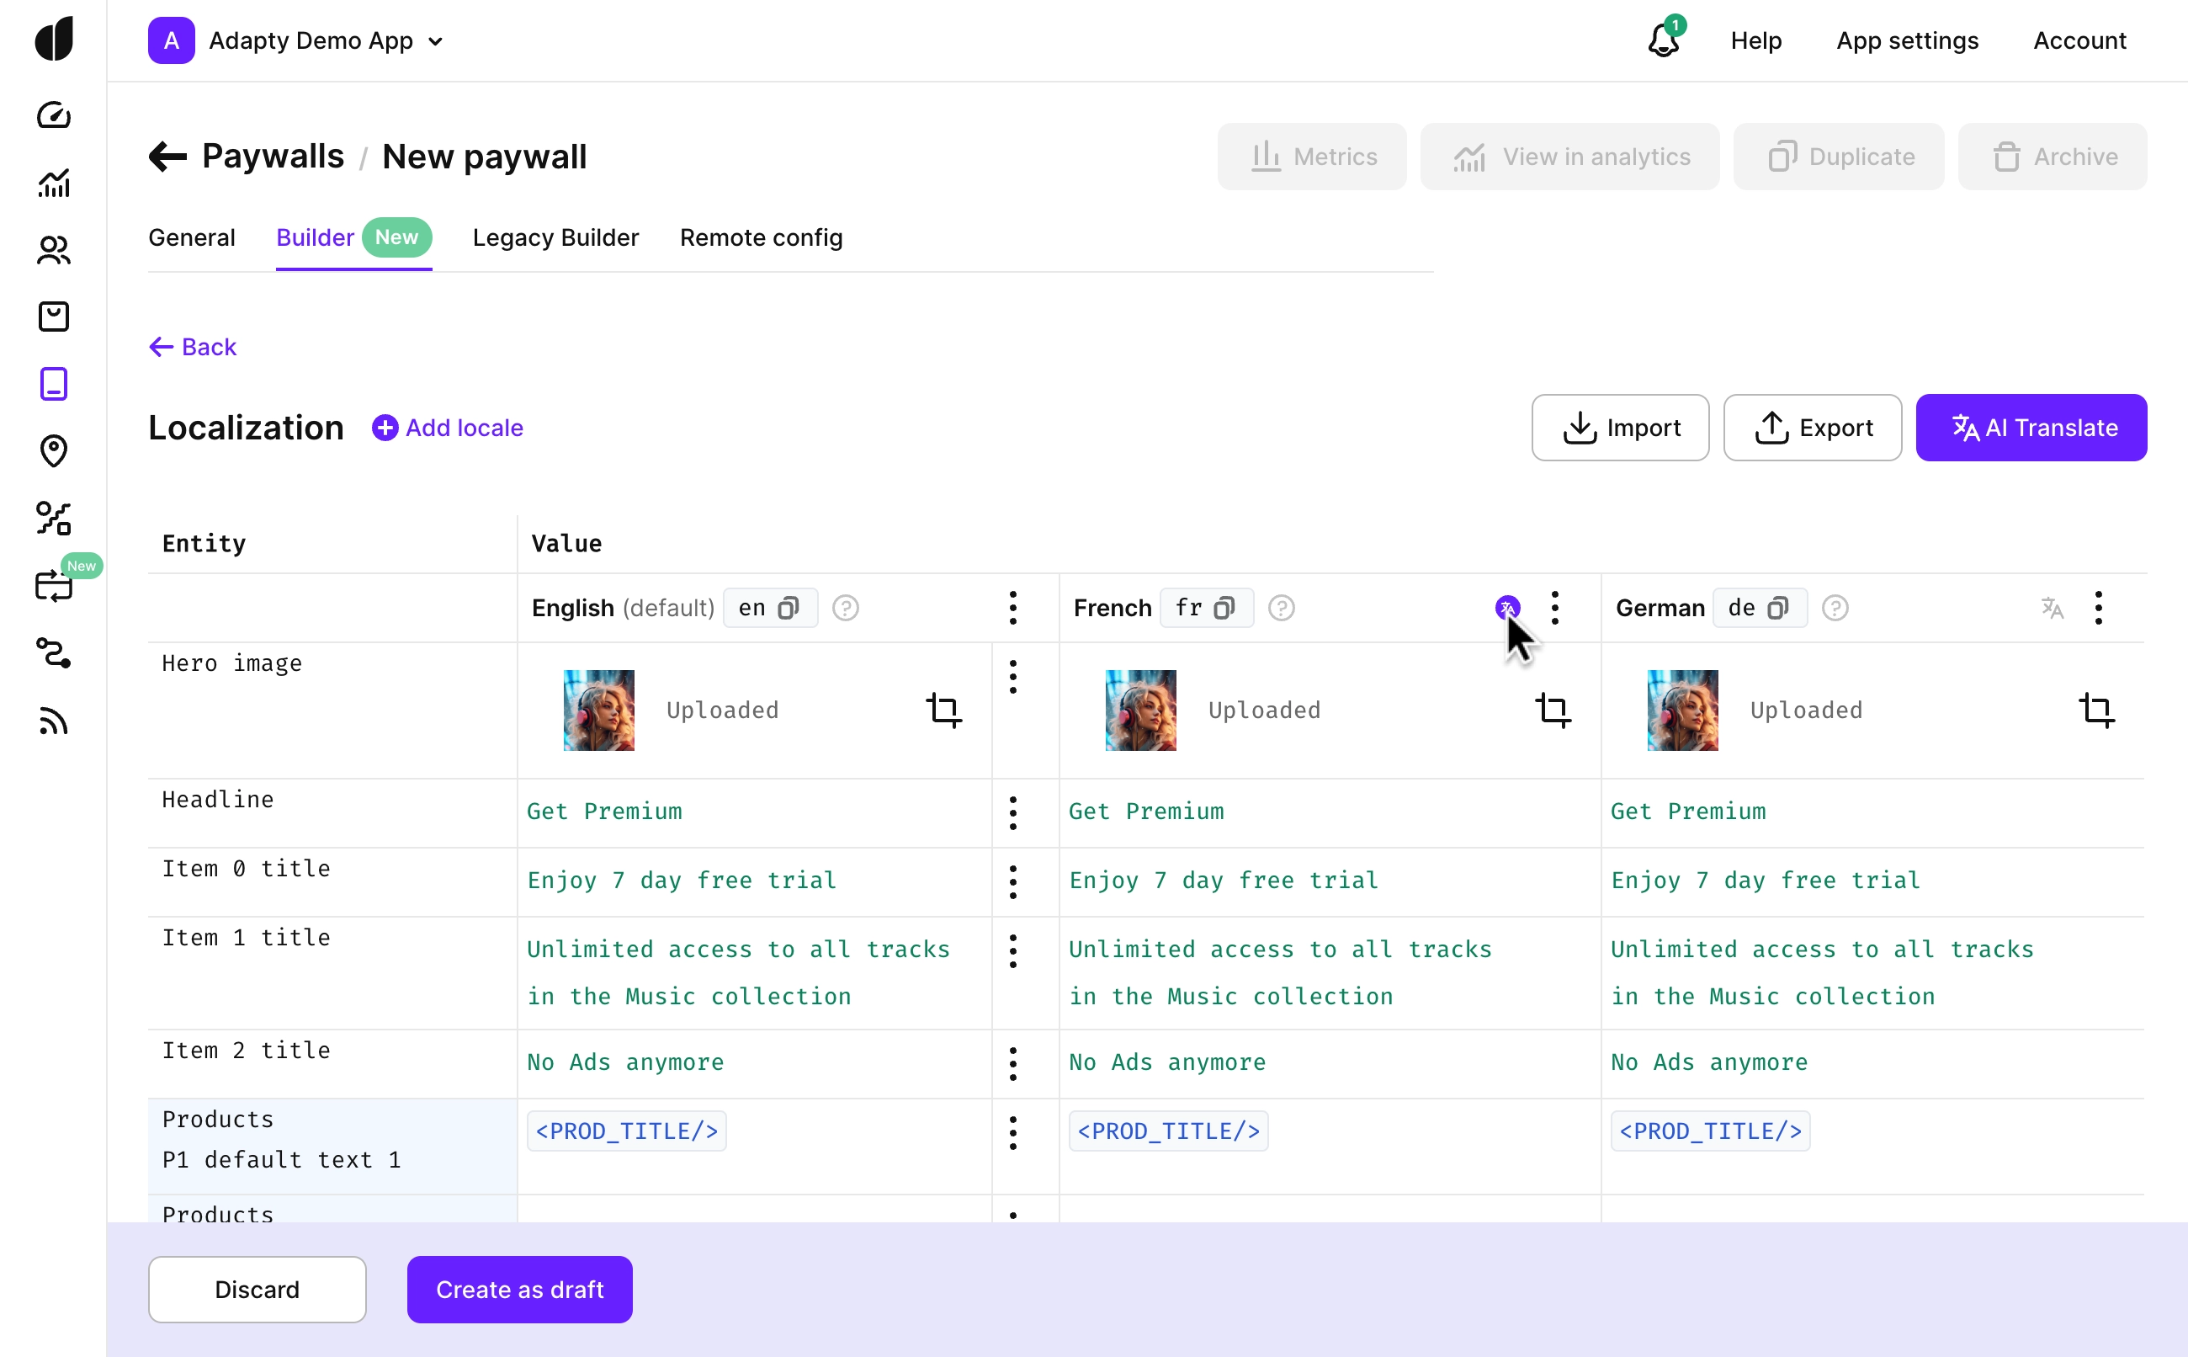Click French hero image thumbnail
The image size is (2188, 1357).
coord(1140,710)
